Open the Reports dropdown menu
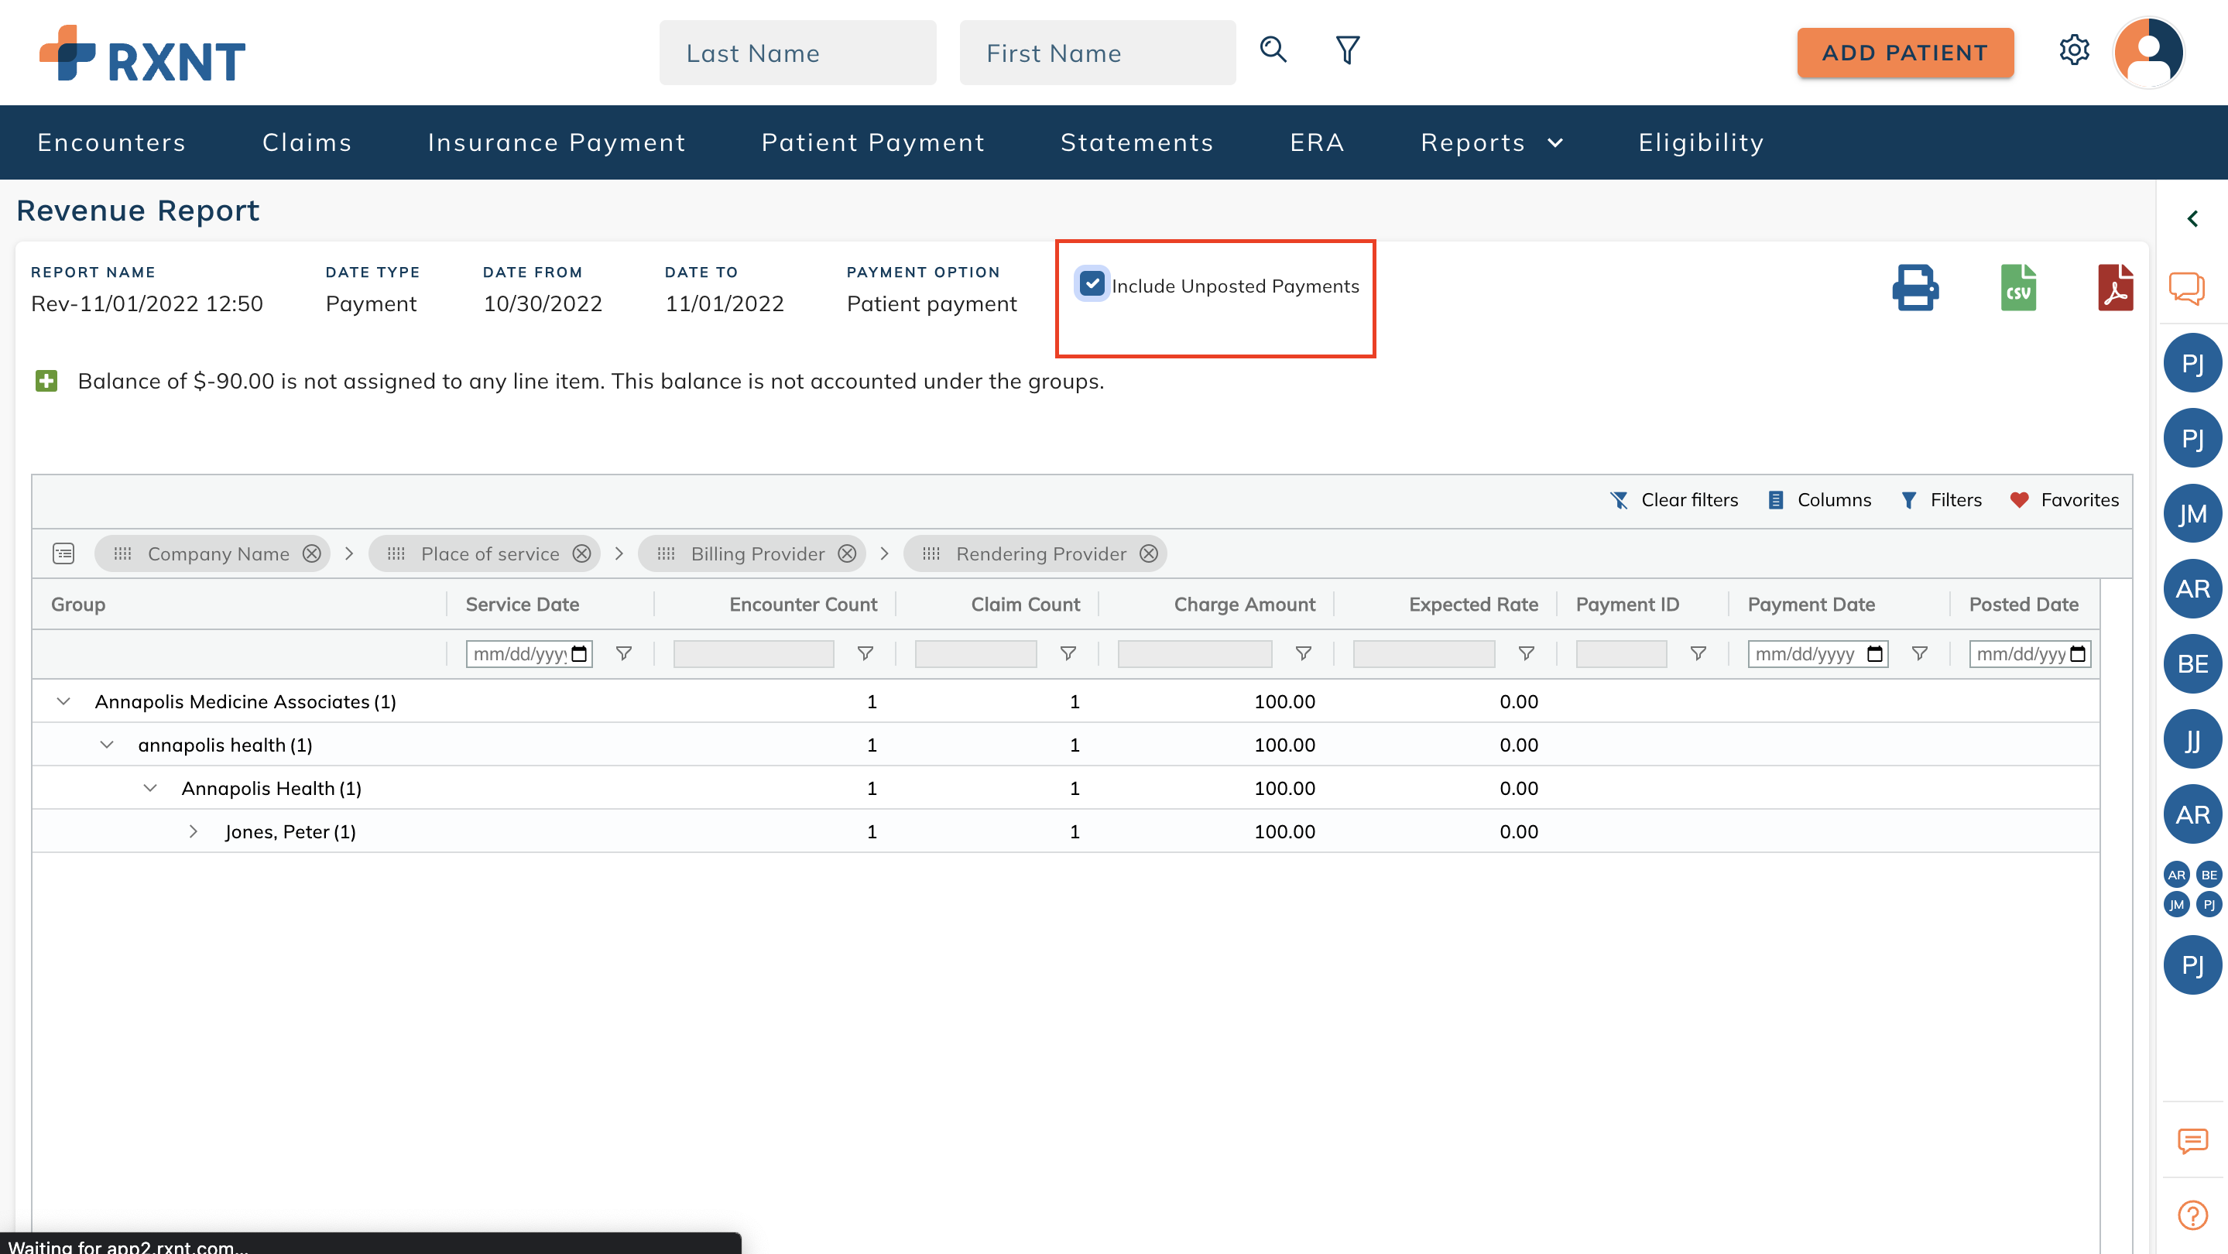Viewport: 2228px width, 1254px height. point(1491,142)
